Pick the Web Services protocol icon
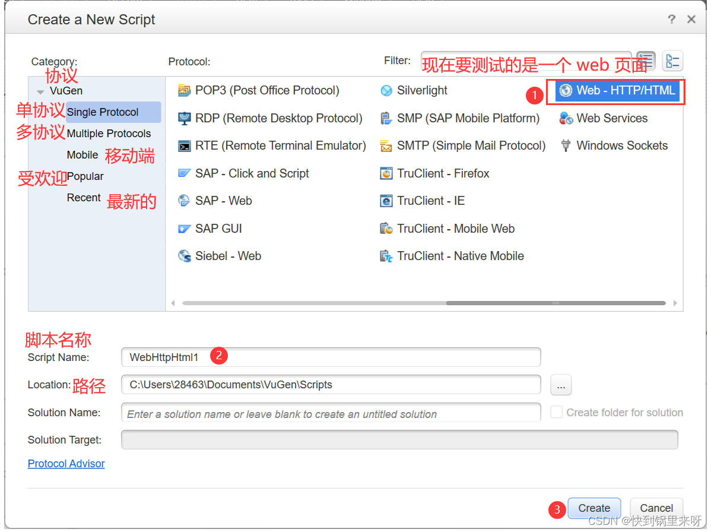The image size is (711, 532). tap(566, 118)
